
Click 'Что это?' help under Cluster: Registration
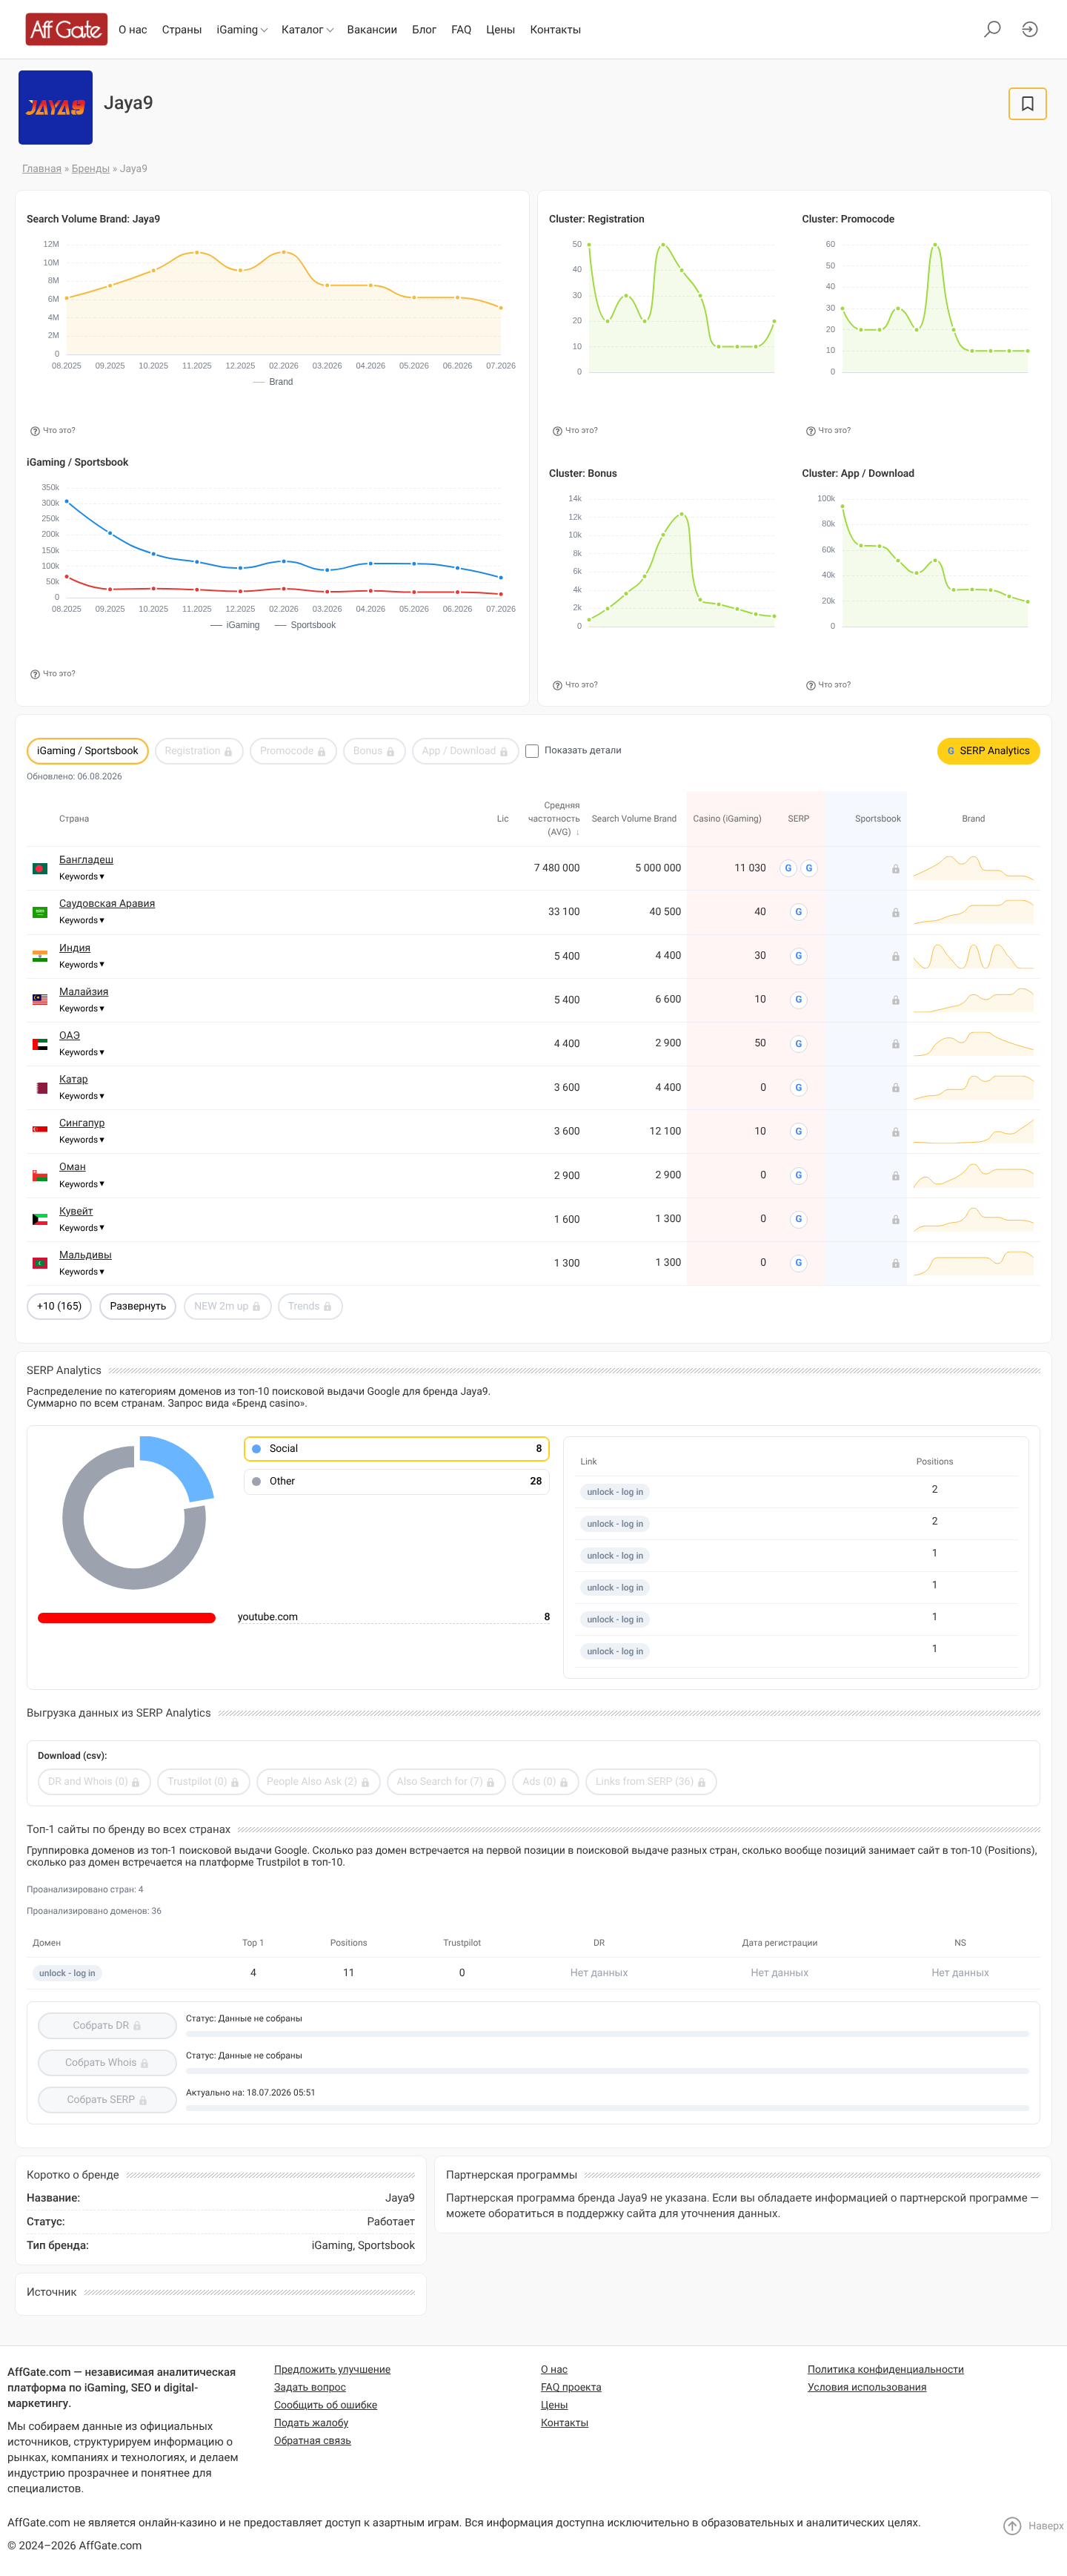pos(576,431)
